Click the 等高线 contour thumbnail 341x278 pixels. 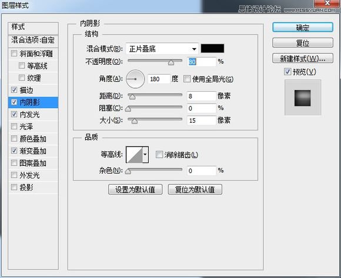coord(135,155)
